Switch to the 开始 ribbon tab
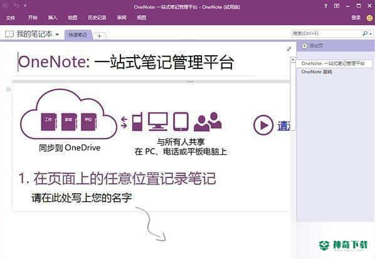The image size is (375, 259). (x=33, y=18)
